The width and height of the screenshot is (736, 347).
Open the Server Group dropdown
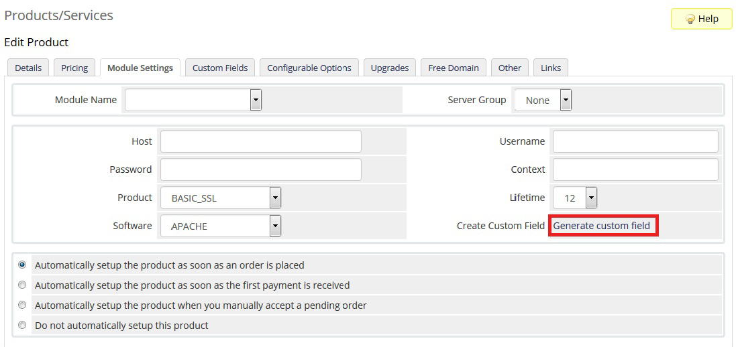(543, 100)
